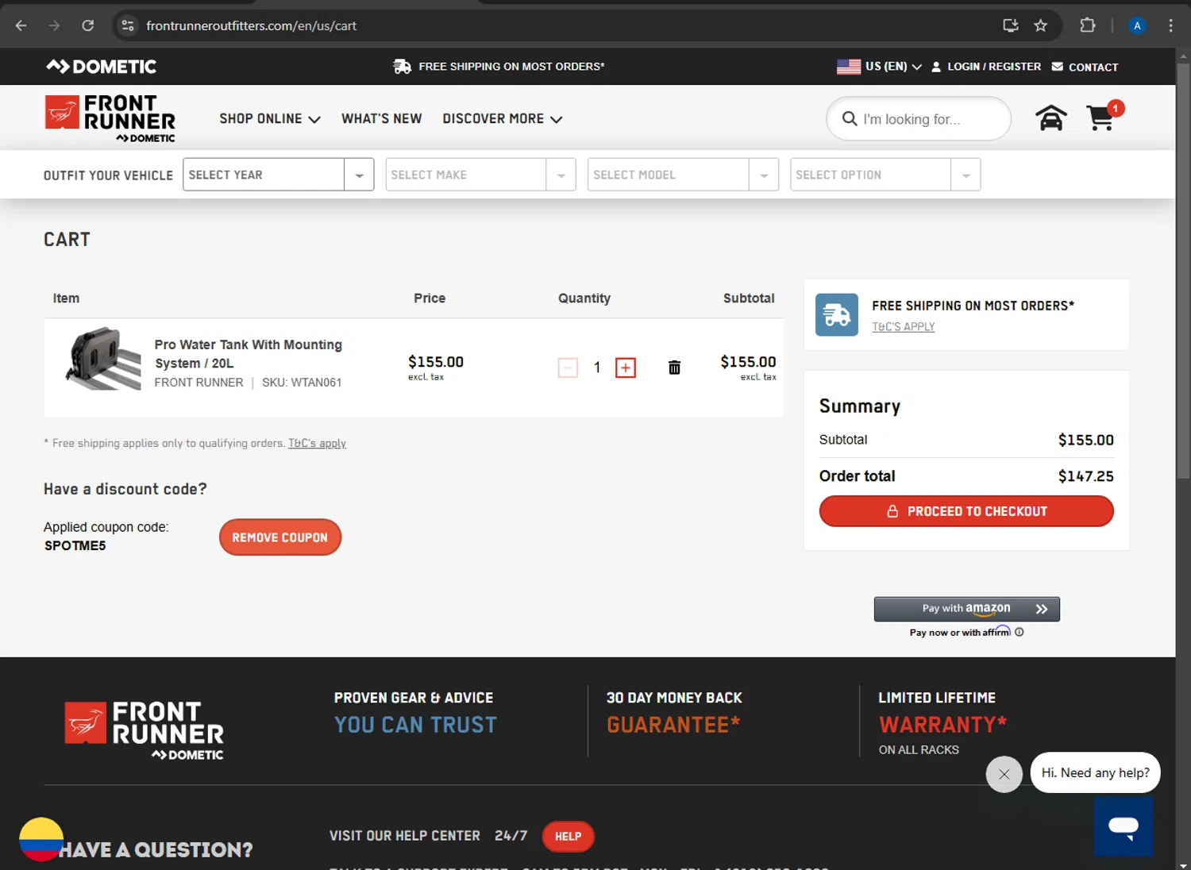Bookmark this page with the star icon
1191x870 pixels.
click(x=1040, y=25)
